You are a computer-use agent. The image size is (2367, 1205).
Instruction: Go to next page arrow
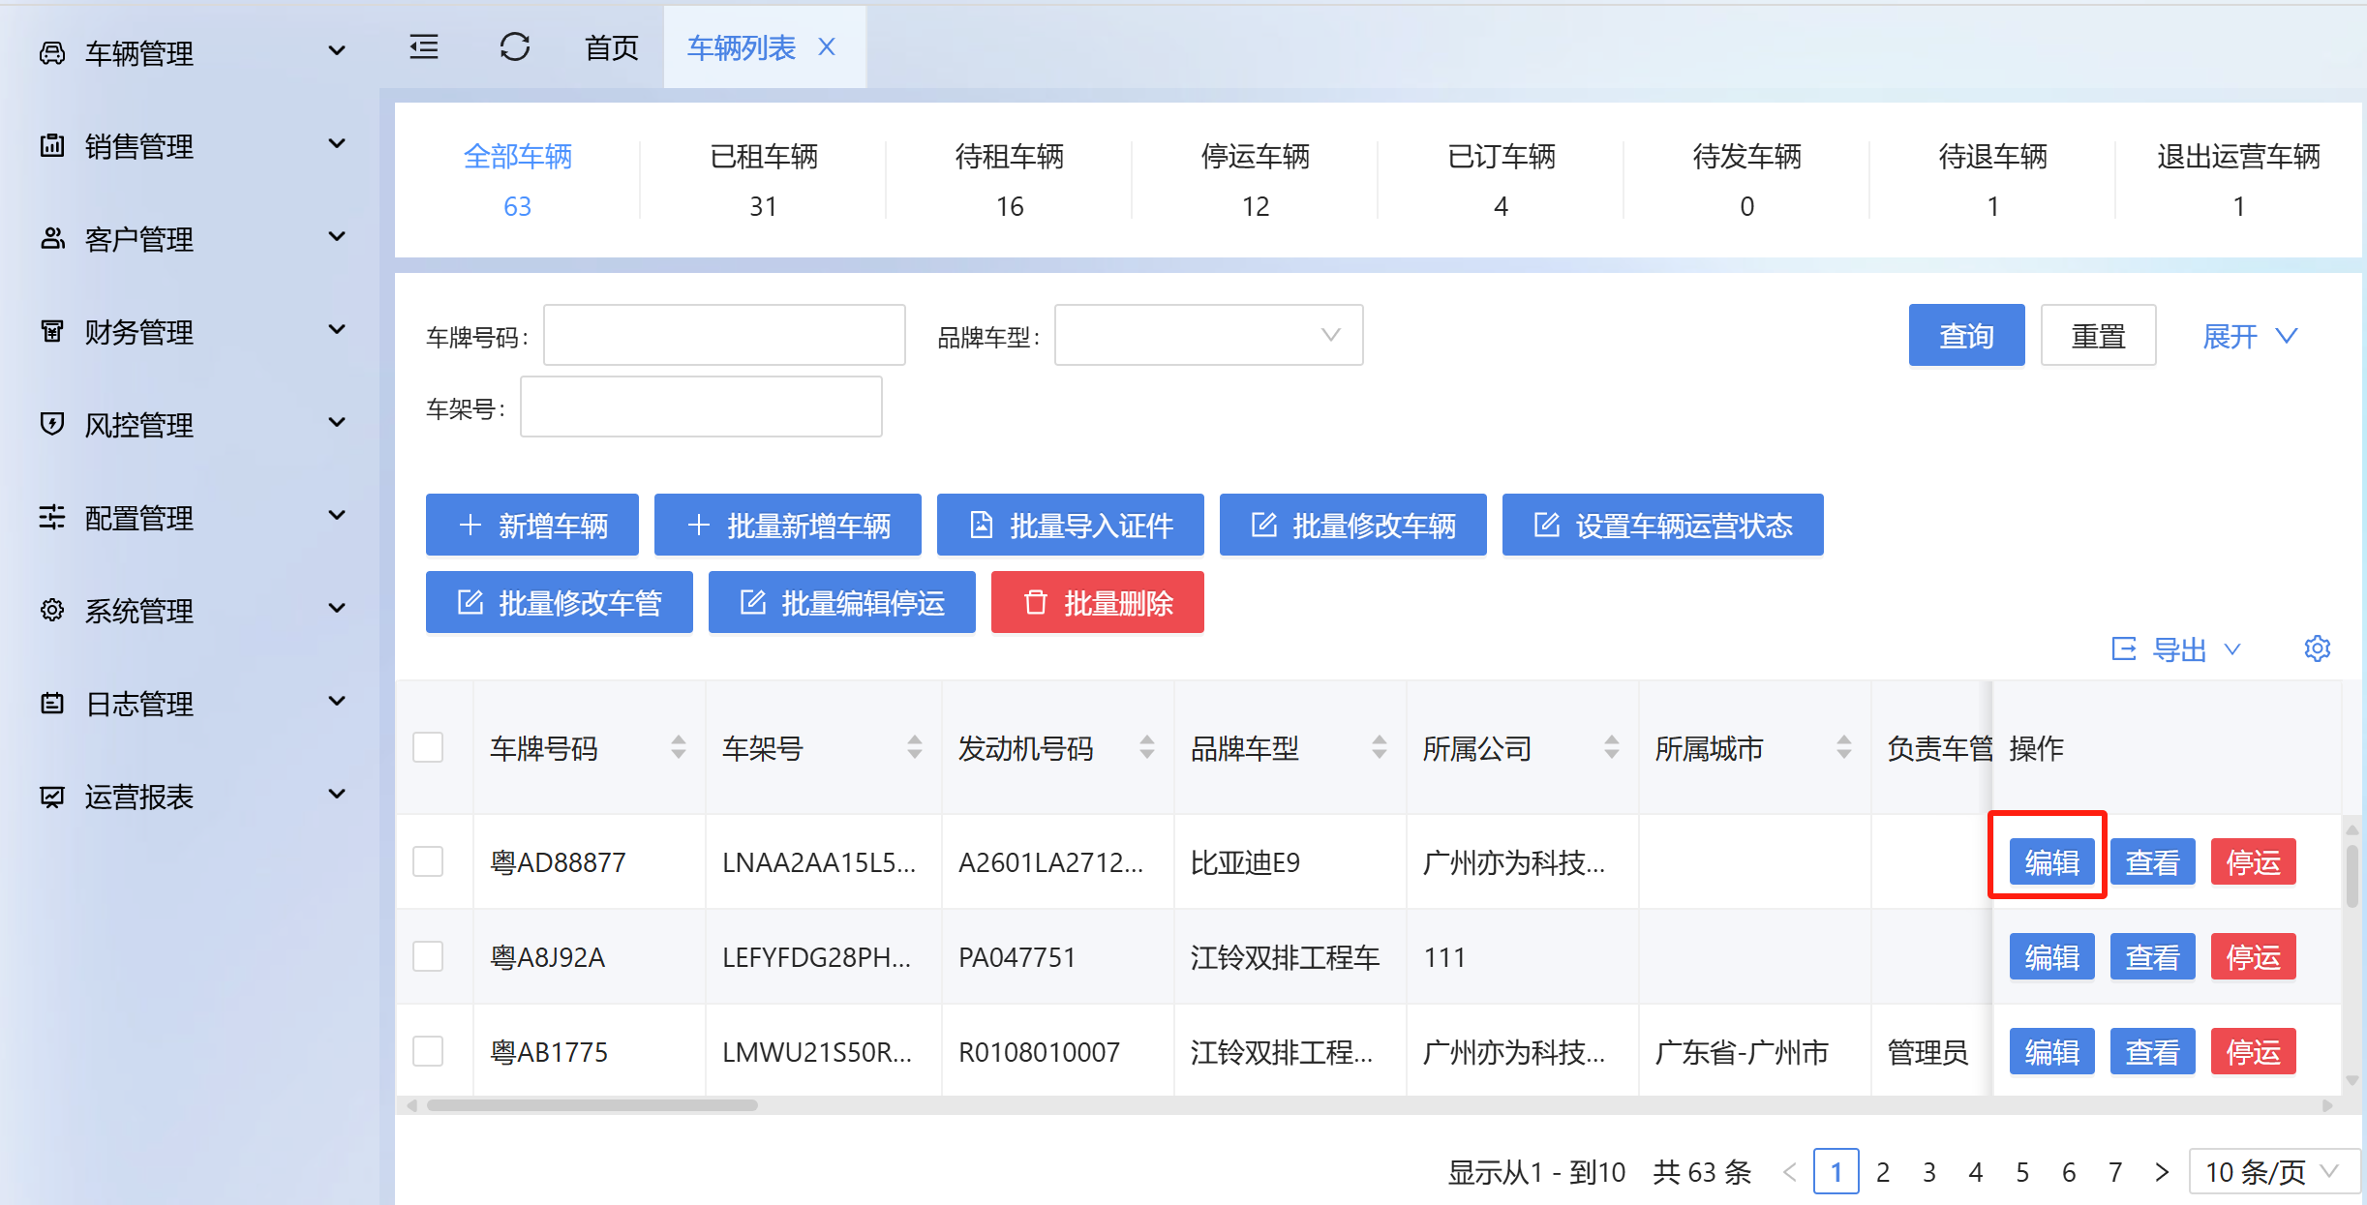coord(2162,1172)
